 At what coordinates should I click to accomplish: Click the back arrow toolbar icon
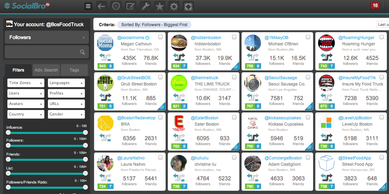pos(101,6)
